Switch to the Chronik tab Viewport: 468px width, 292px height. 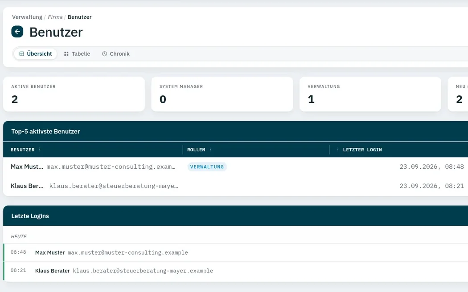(x=116, y=53)
